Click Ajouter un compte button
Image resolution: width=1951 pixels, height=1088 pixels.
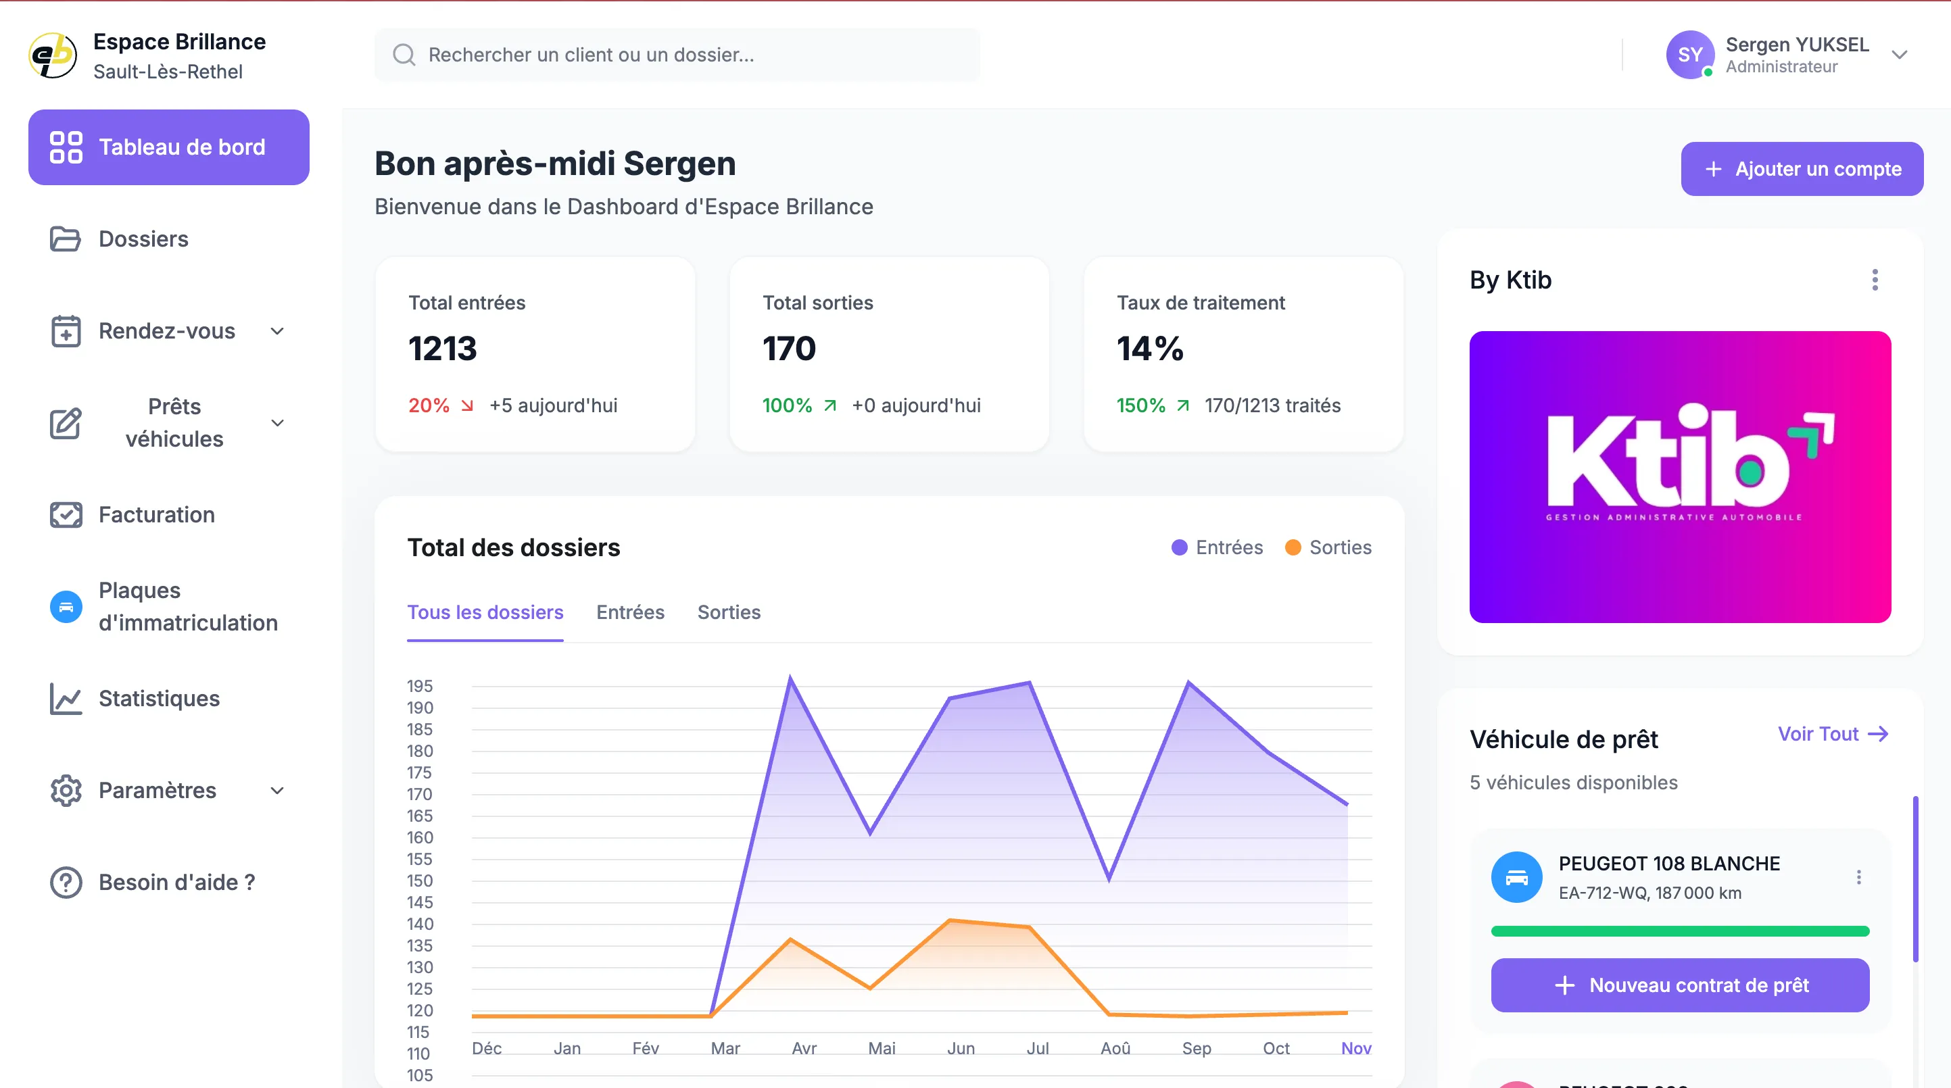click(x=1802, y=168)
